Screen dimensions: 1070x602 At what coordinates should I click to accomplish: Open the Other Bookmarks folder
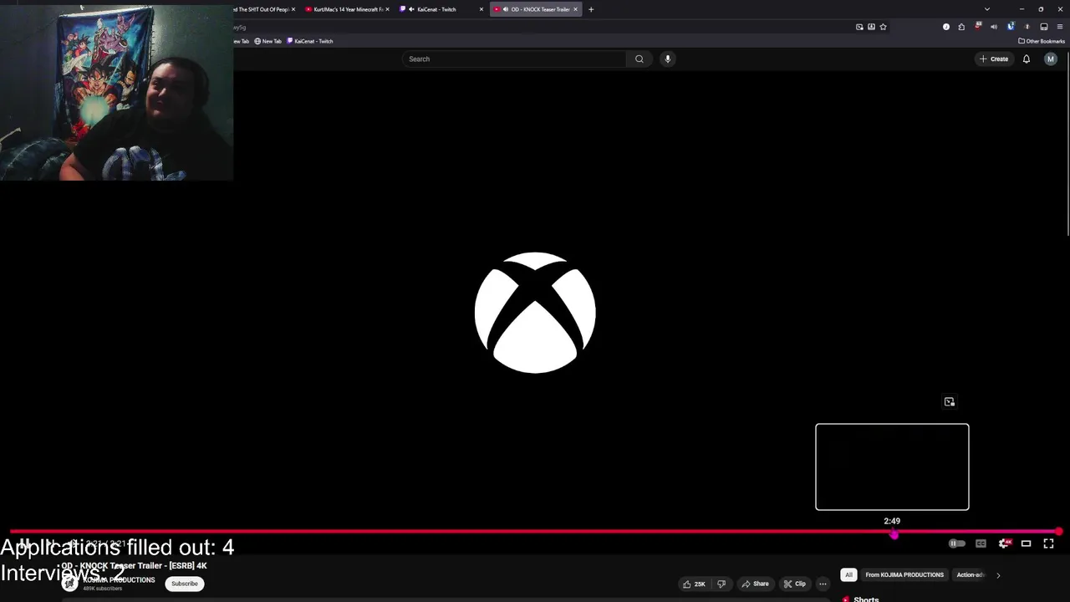pos(1042,41)
